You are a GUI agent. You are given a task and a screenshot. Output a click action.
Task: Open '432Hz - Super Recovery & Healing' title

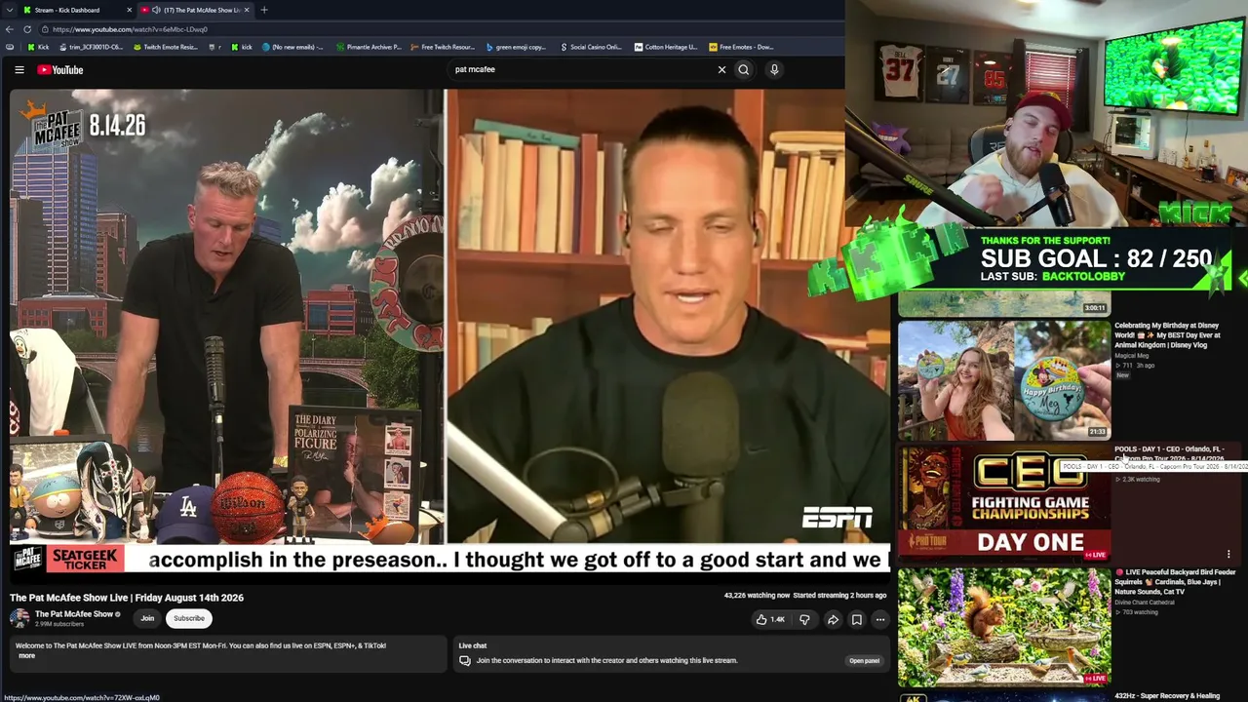pos(1167,696)
